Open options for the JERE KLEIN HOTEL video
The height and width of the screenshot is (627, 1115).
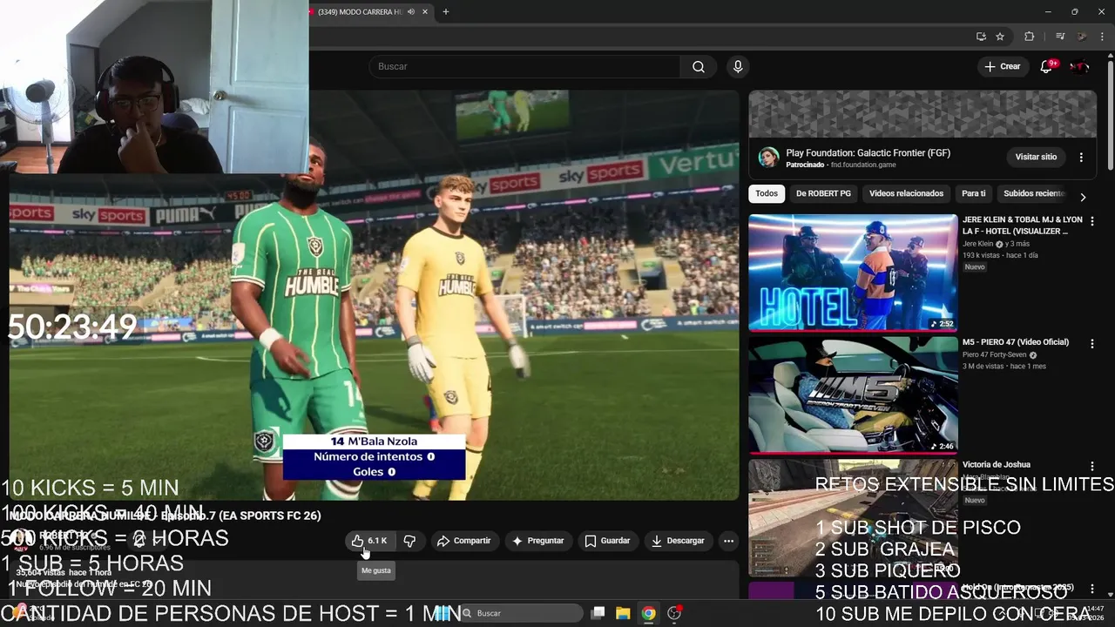[x=1091, y=222]
